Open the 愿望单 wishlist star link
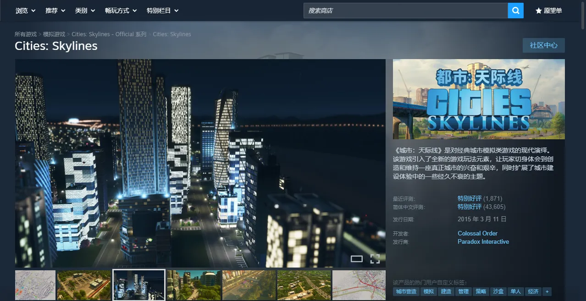The width and height of the screenshot is (586, 301). pyautogui.click(x=548, y=11)
